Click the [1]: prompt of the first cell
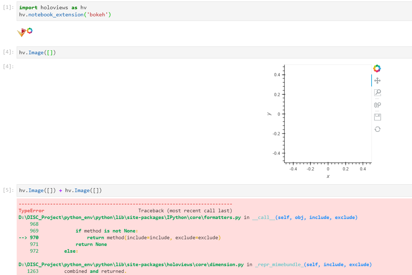The height and width of the screenshot is (275, 412). coord(9,7)
